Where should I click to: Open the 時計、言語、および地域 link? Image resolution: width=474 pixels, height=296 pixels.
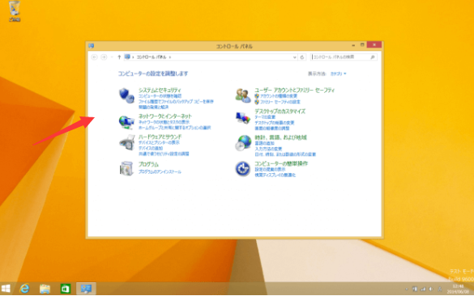click(x=280, y=137)
